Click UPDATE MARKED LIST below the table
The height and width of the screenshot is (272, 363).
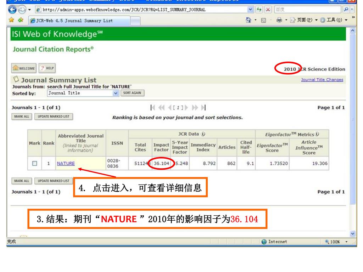tap(54, 181)
